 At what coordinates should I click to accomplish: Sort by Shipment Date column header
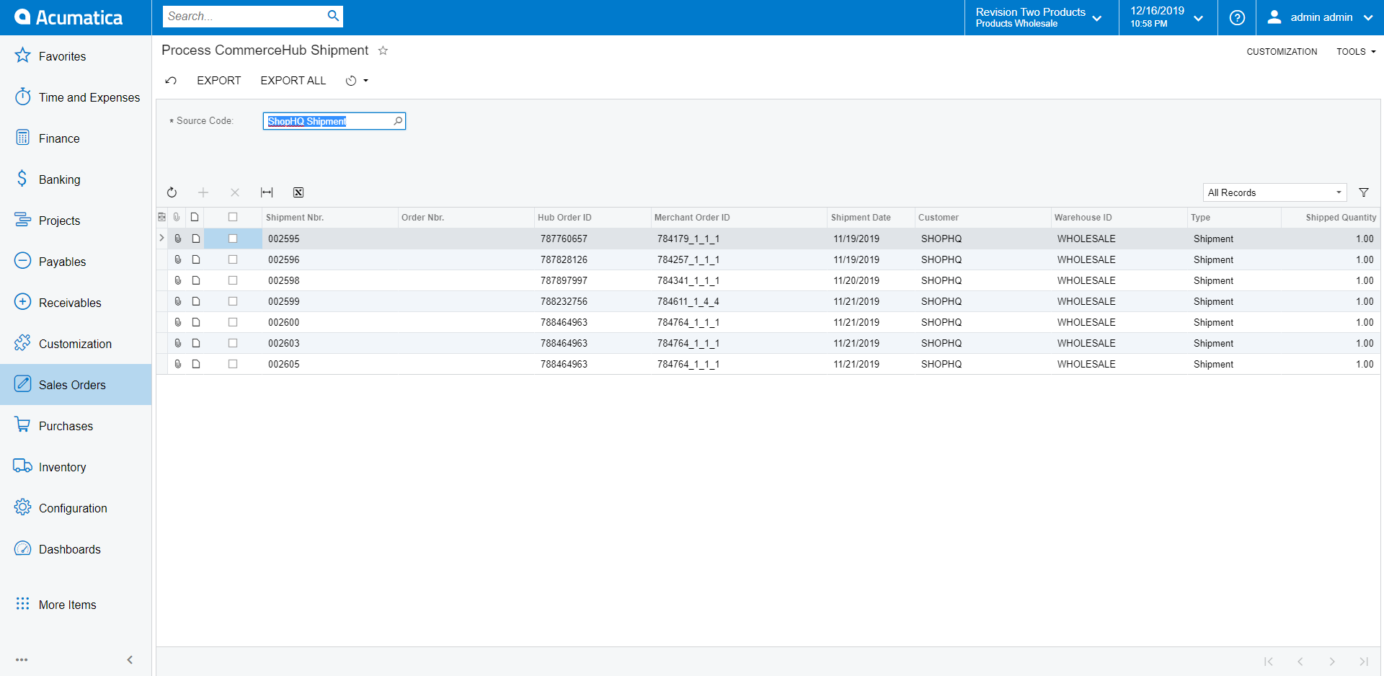[x=871, y=218]
